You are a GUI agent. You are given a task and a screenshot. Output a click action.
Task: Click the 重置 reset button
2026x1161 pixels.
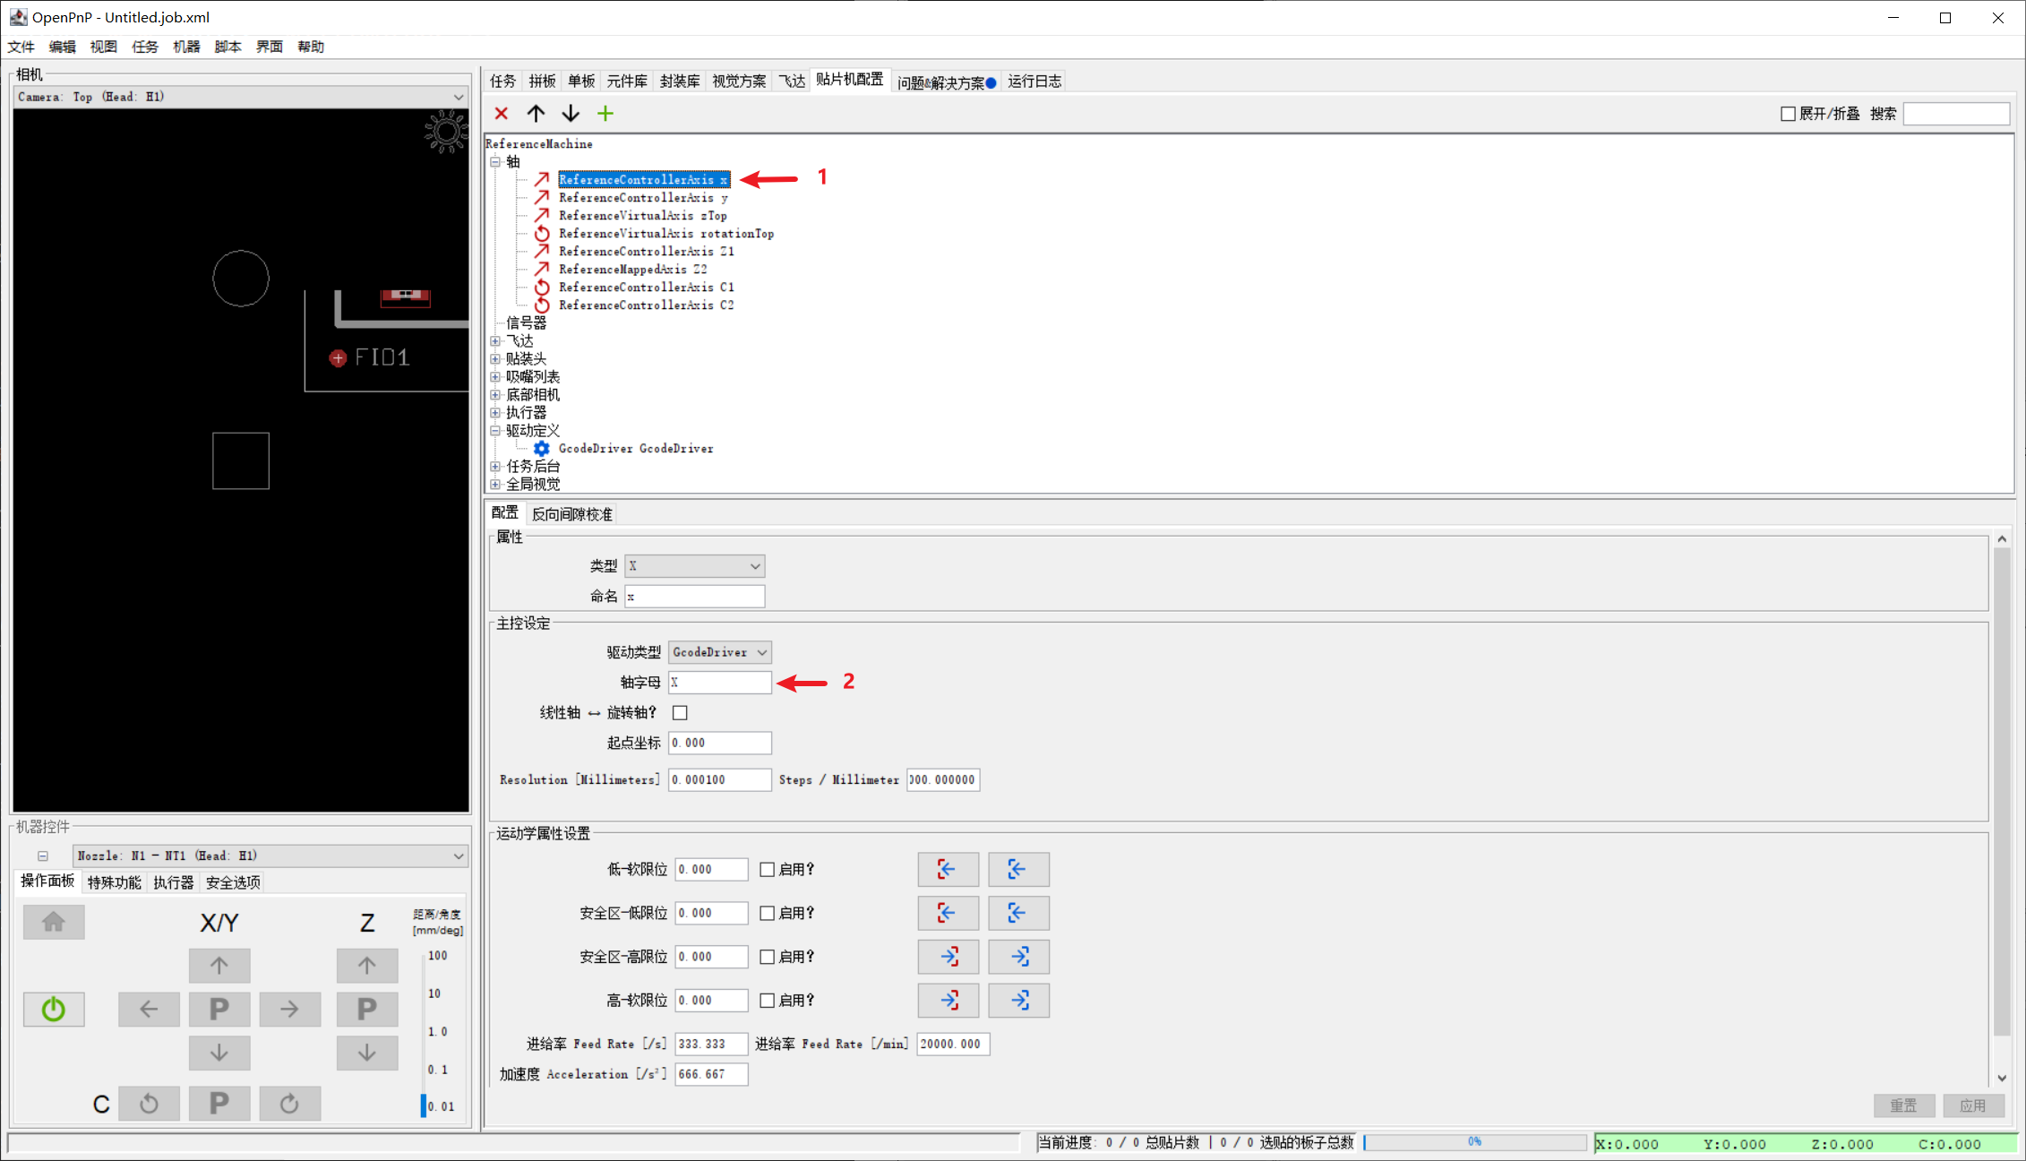click(x=1903, y=1105)
